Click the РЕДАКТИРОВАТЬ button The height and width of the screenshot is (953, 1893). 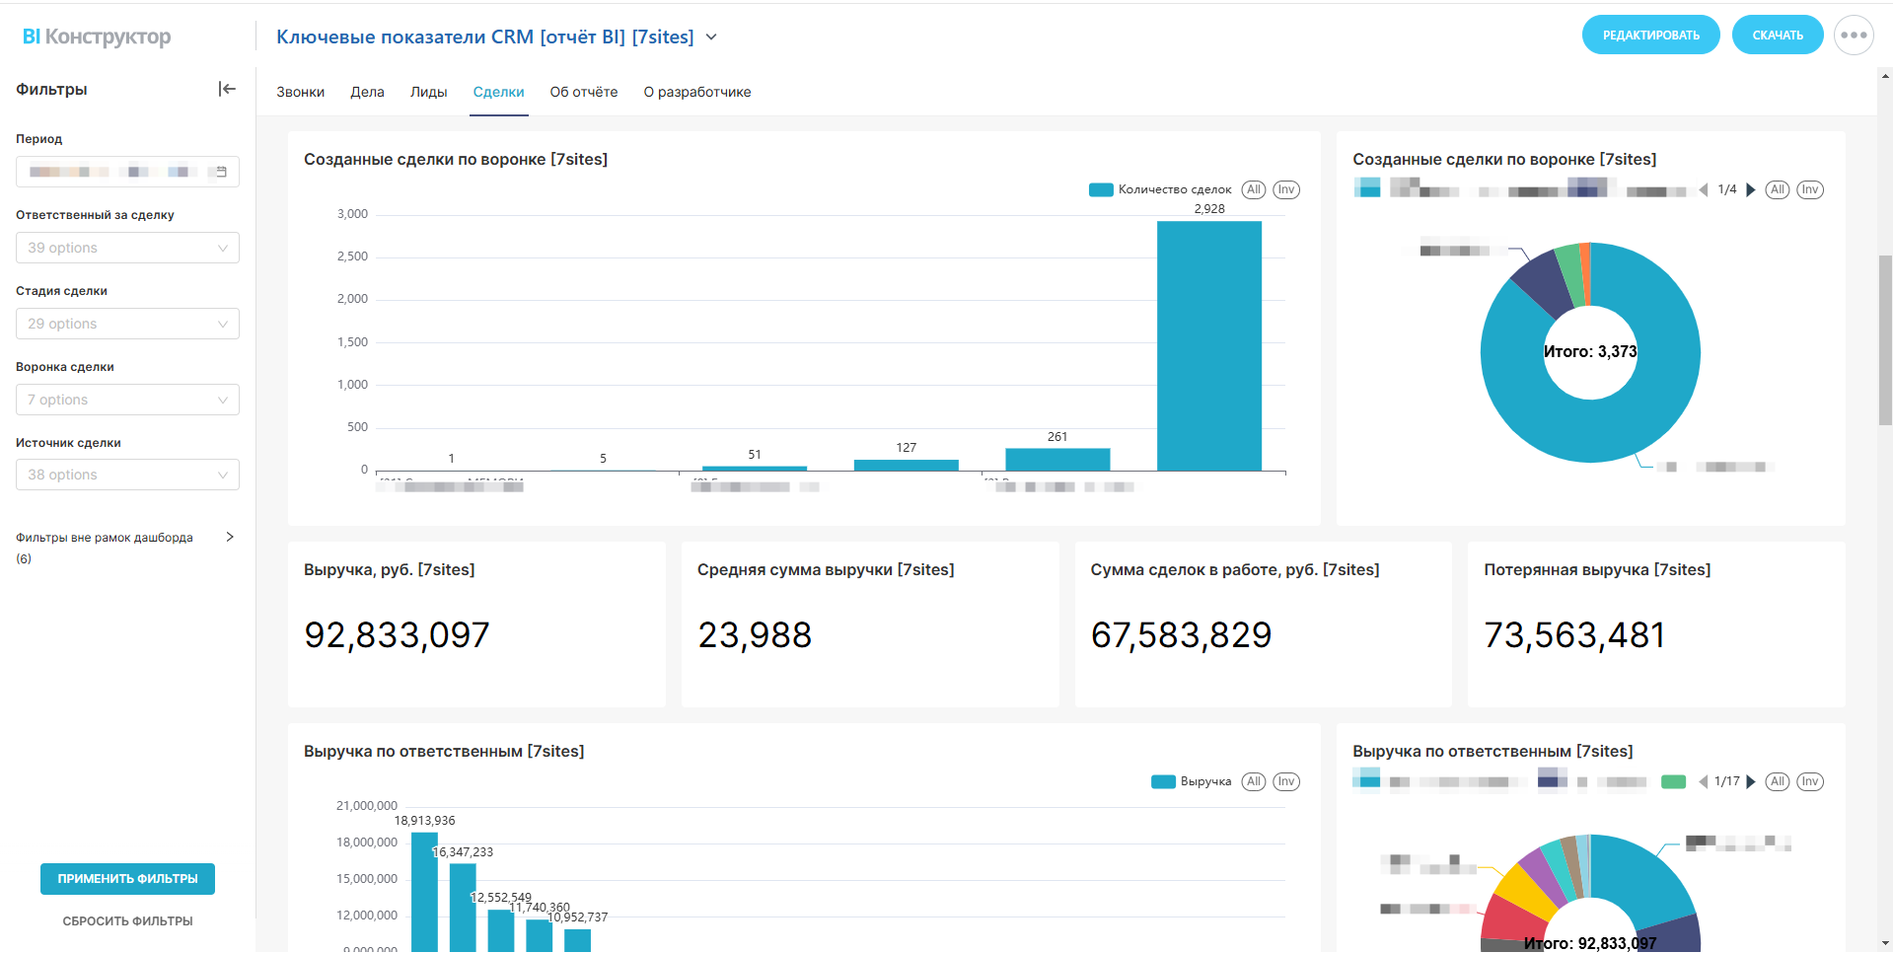click(1650, 36)
